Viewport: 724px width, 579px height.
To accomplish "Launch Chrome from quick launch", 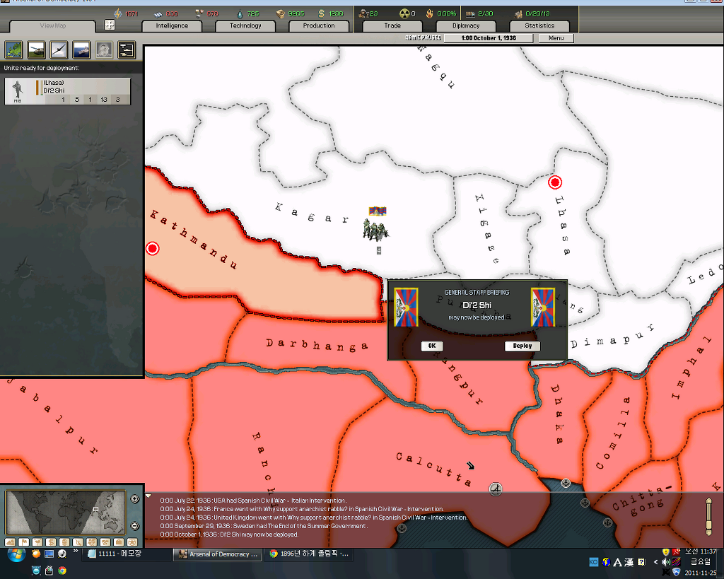I will pos(62,571).
